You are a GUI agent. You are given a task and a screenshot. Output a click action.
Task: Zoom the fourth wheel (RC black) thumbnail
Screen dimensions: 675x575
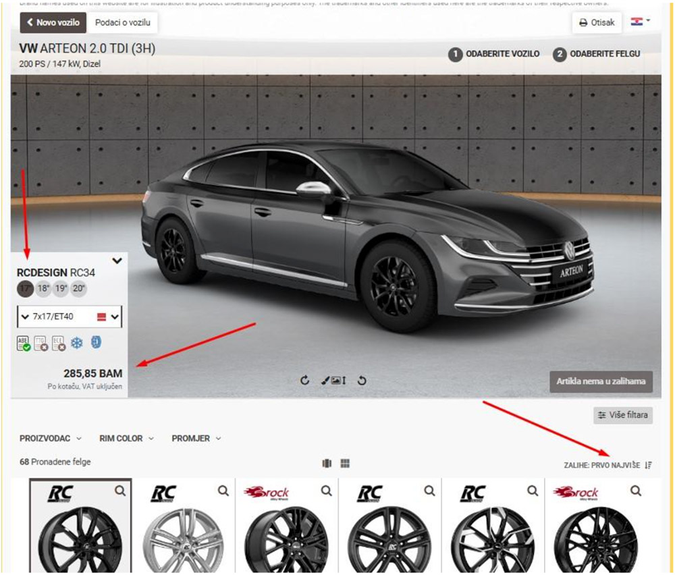pos(429,491)
